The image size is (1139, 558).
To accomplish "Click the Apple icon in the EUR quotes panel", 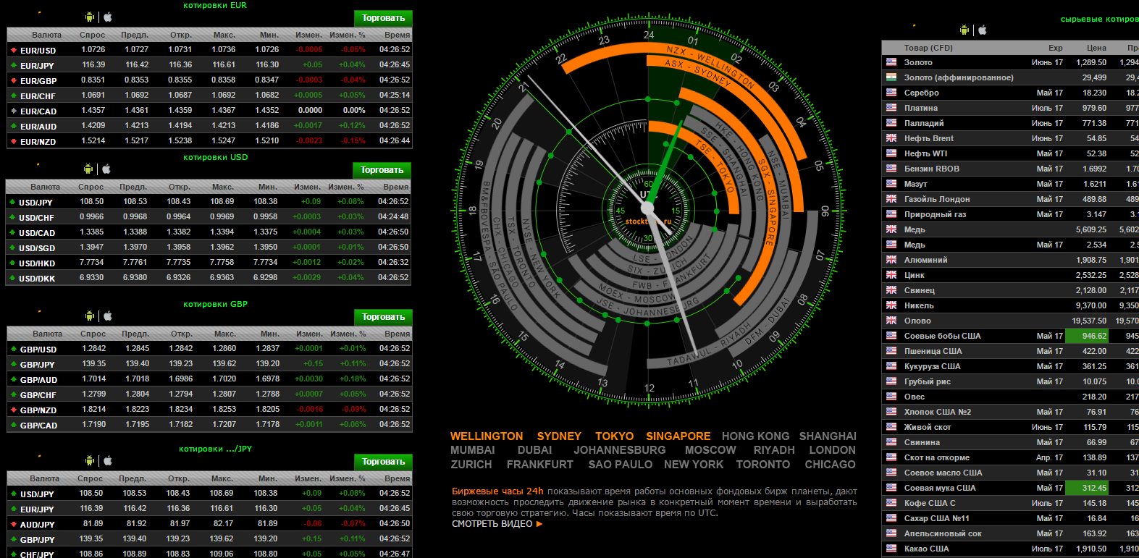I will pos(108,17).
